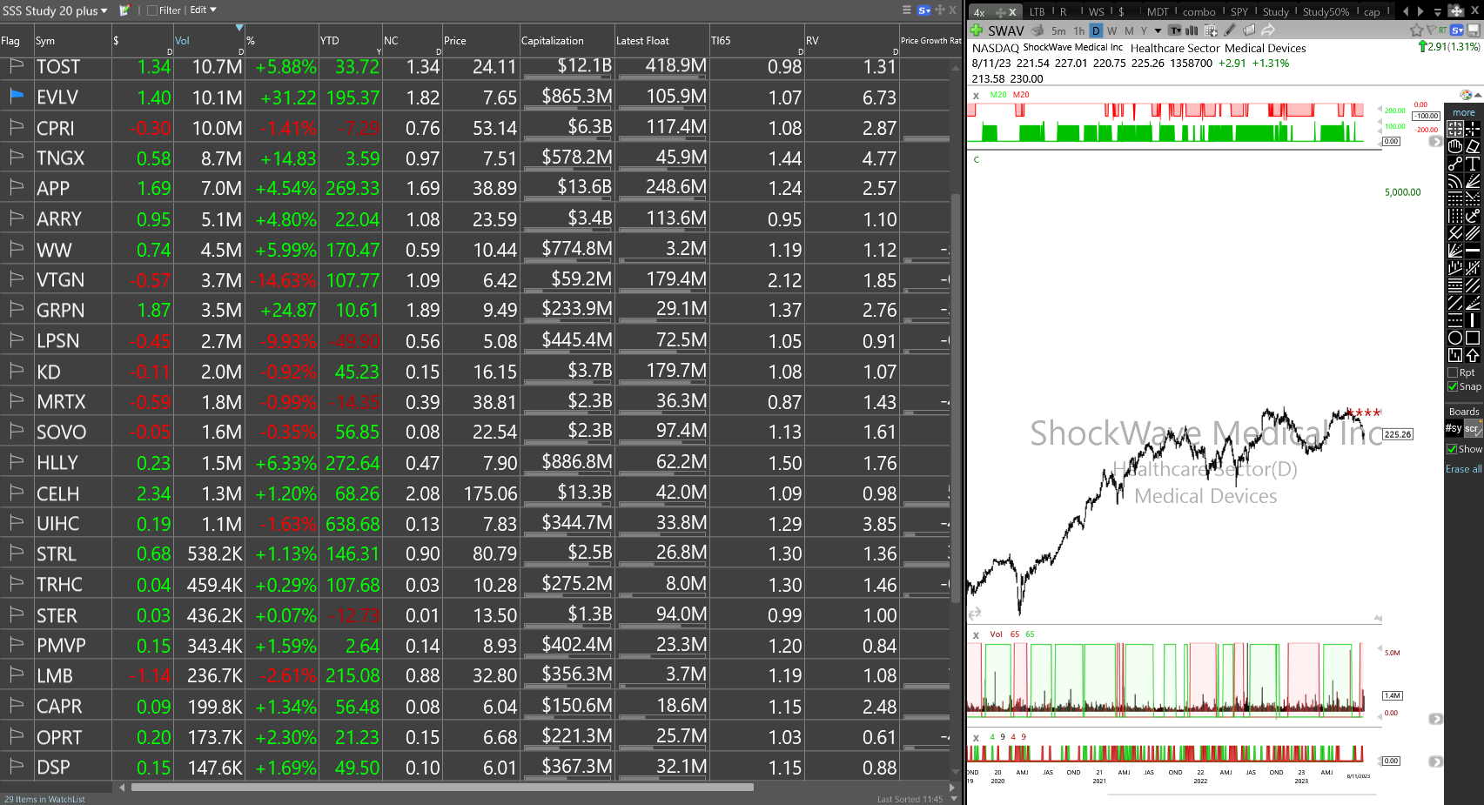Select the W weekly time frame
Viewport: 1484px width, 805px height.
(x=1112, y=31)
